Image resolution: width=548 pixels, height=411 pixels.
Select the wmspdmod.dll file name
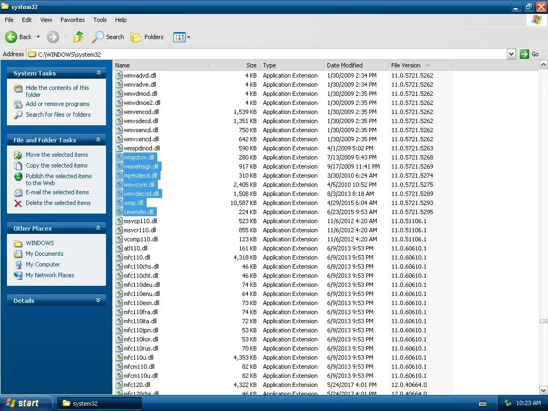point(141,148)
